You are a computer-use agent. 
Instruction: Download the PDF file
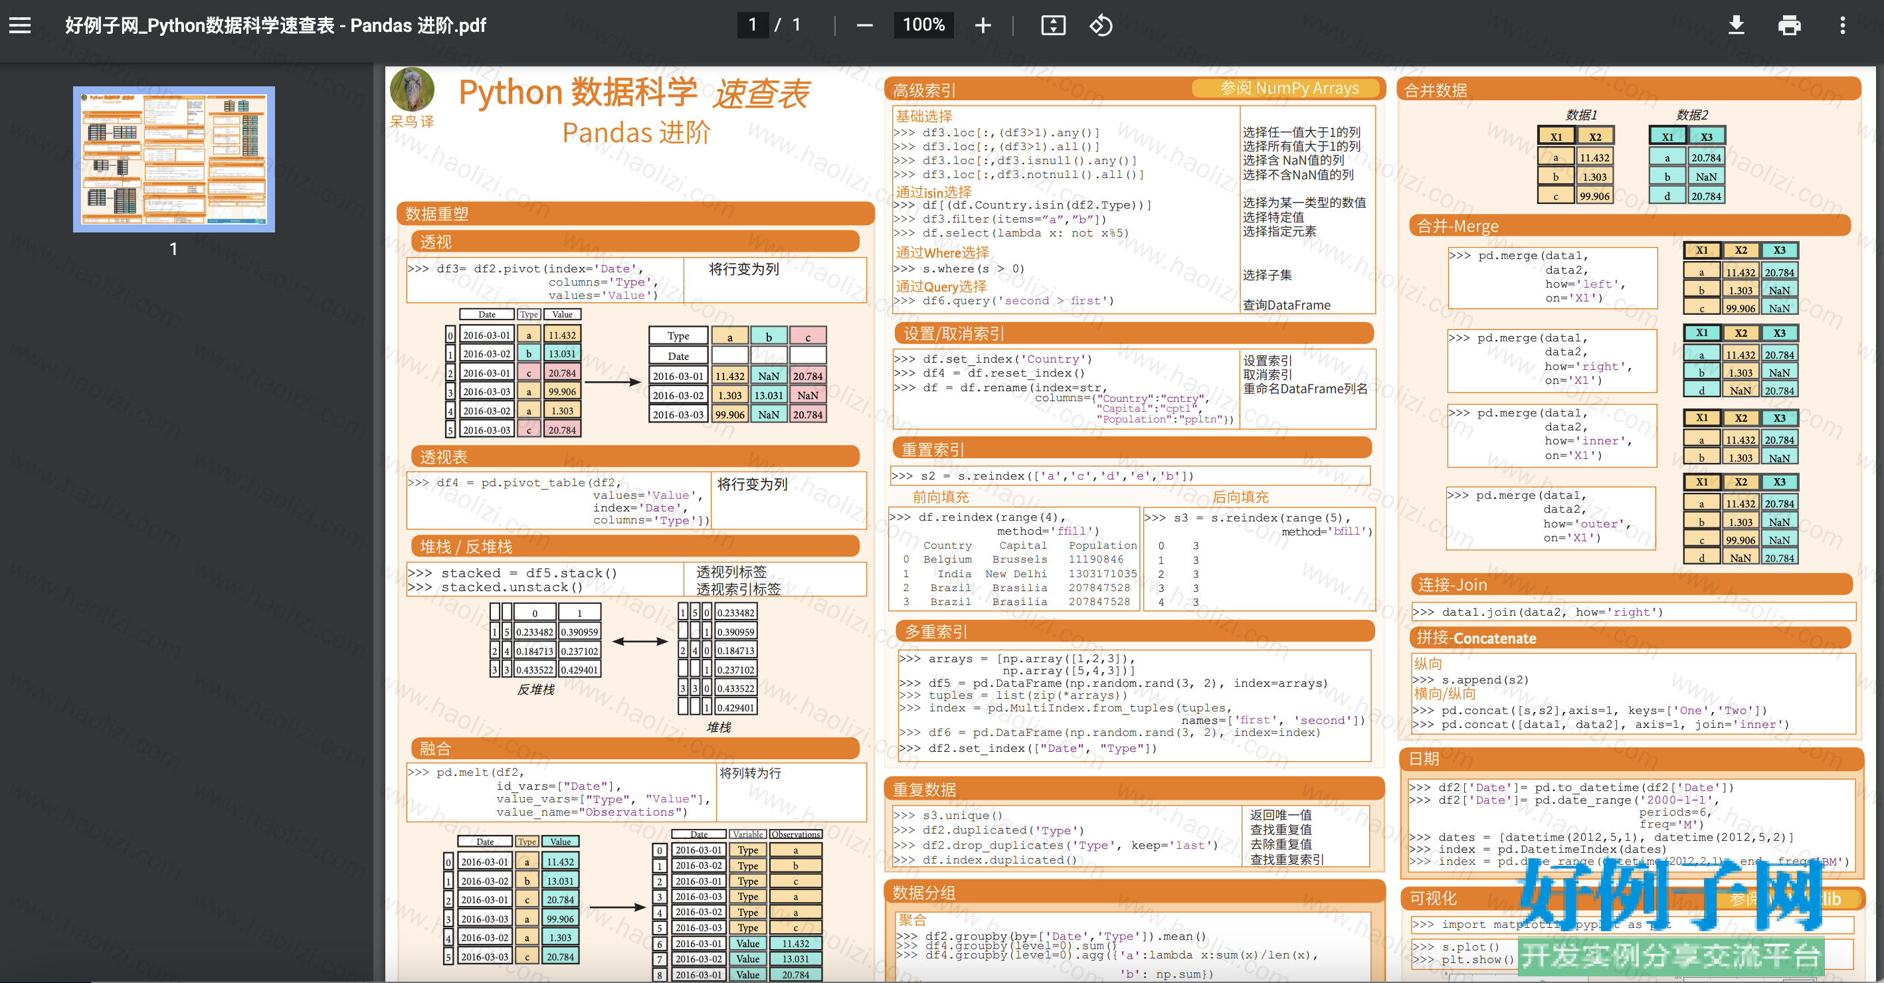[x=1736, y=26]
